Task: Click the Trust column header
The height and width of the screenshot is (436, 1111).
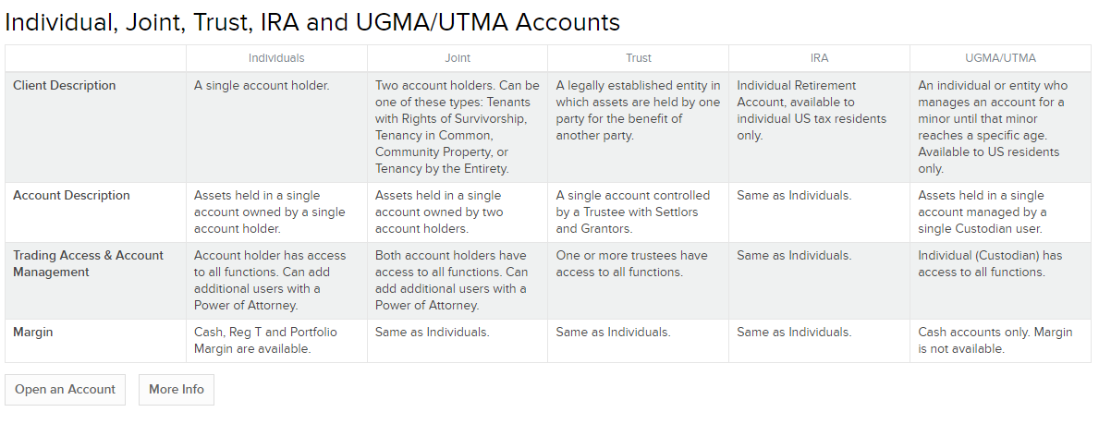Action: point(639,58)
